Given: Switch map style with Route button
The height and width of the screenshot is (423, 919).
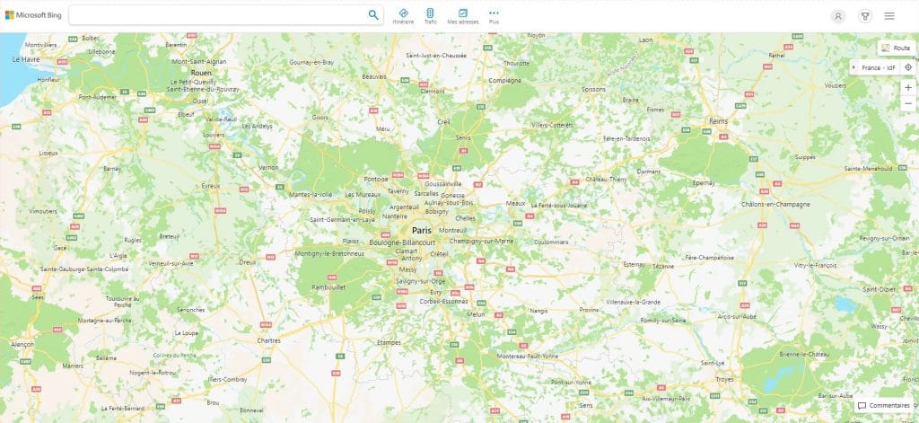Looking at the screenshot, I should [x=896, y=48].
